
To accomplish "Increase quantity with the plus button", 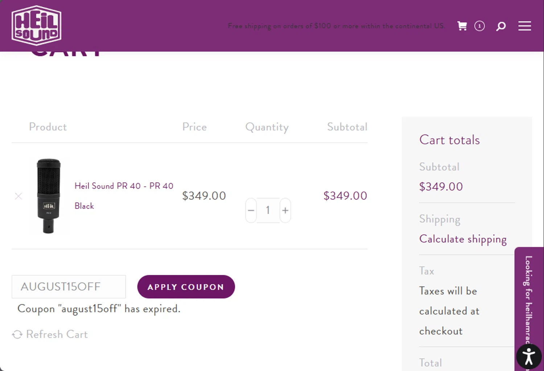I will (285, 210).
